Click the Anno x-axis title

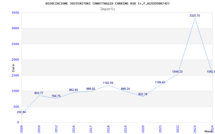[x=208, y=131]
